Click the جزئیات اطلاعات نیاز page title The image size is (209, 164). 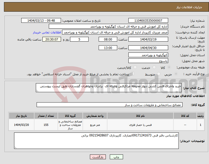pos(189,7)
